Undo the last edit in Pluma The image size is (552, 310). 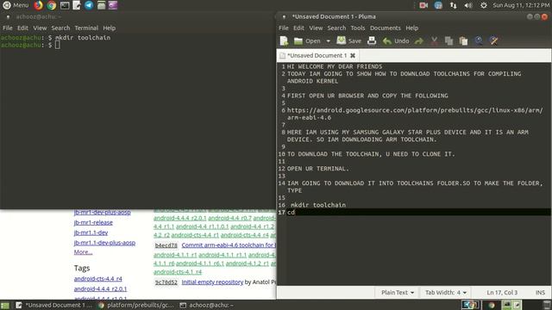(x=396, y=40)
